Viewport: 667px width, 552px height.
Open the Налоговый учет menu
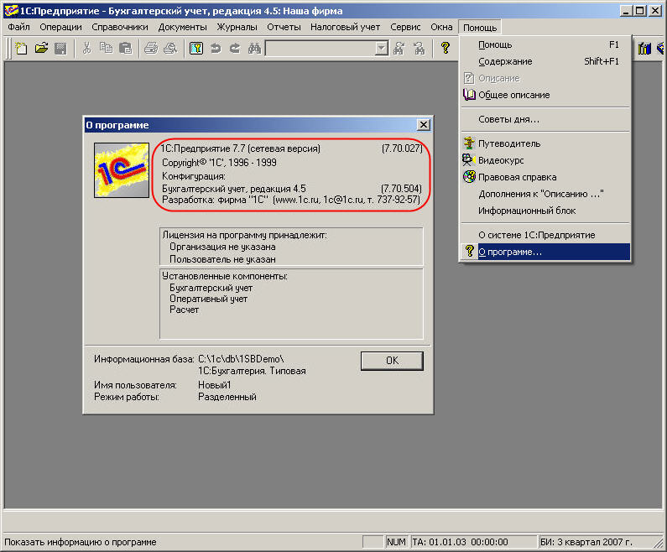pos(345,27)
